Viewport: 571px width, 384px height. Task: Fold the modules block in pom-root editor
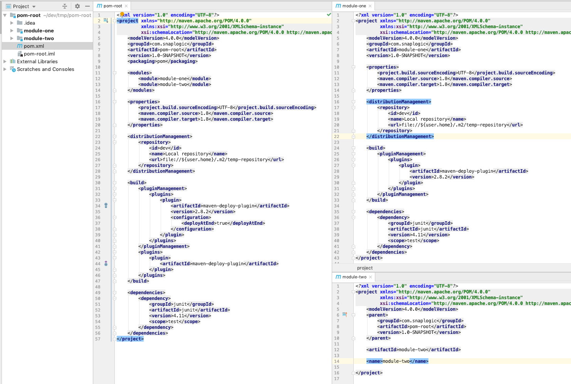point(114,73)
